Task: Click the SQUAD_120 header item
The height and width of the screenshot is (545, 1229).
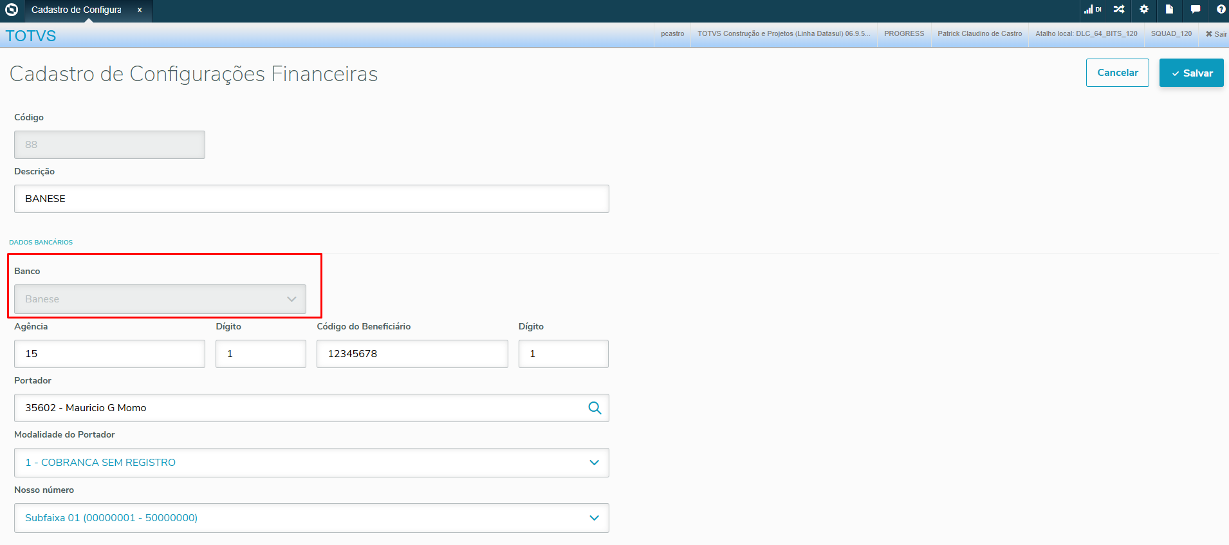Action: pos(1171,34)
